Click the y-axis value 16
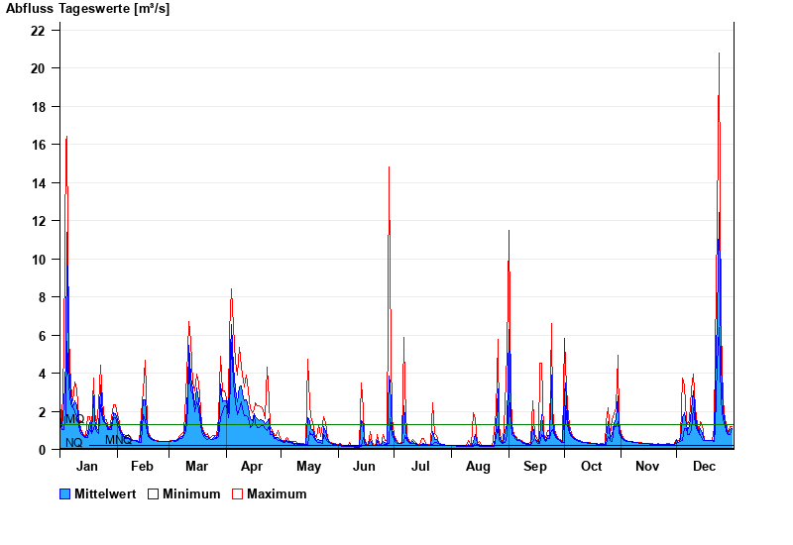This screenshot has width=793, height=545. point(38,145)
